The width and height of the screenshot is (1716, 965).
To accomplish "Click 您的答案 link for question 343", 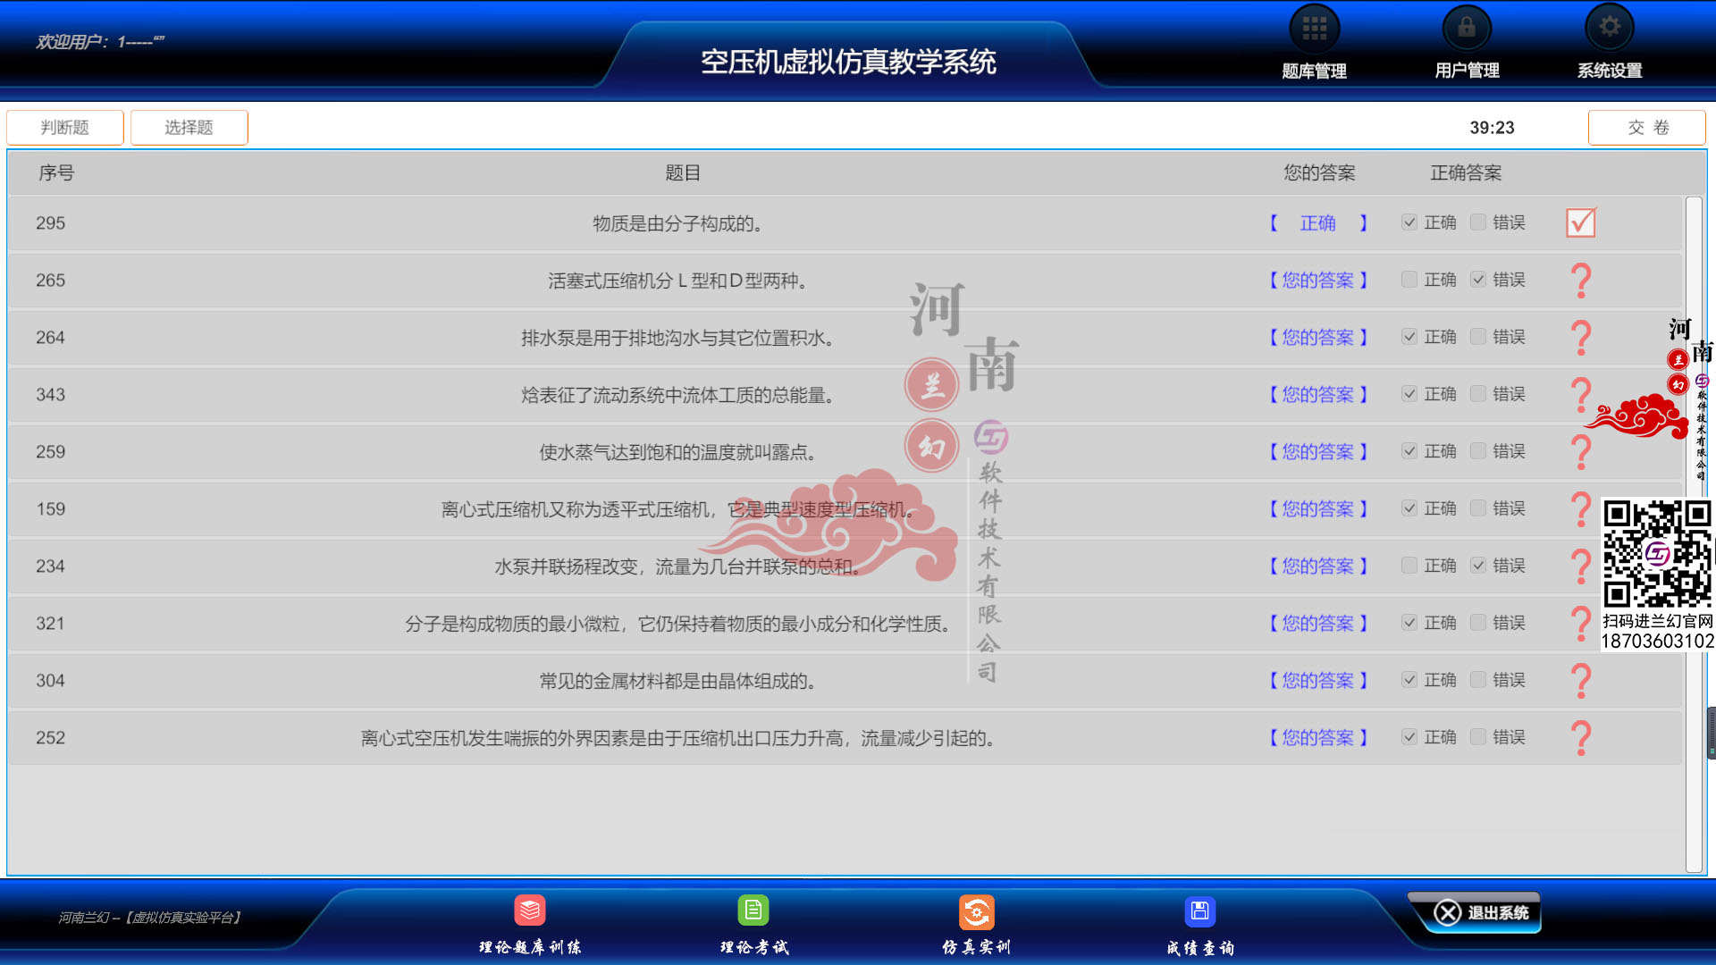I will click(x=1318, y=395).
